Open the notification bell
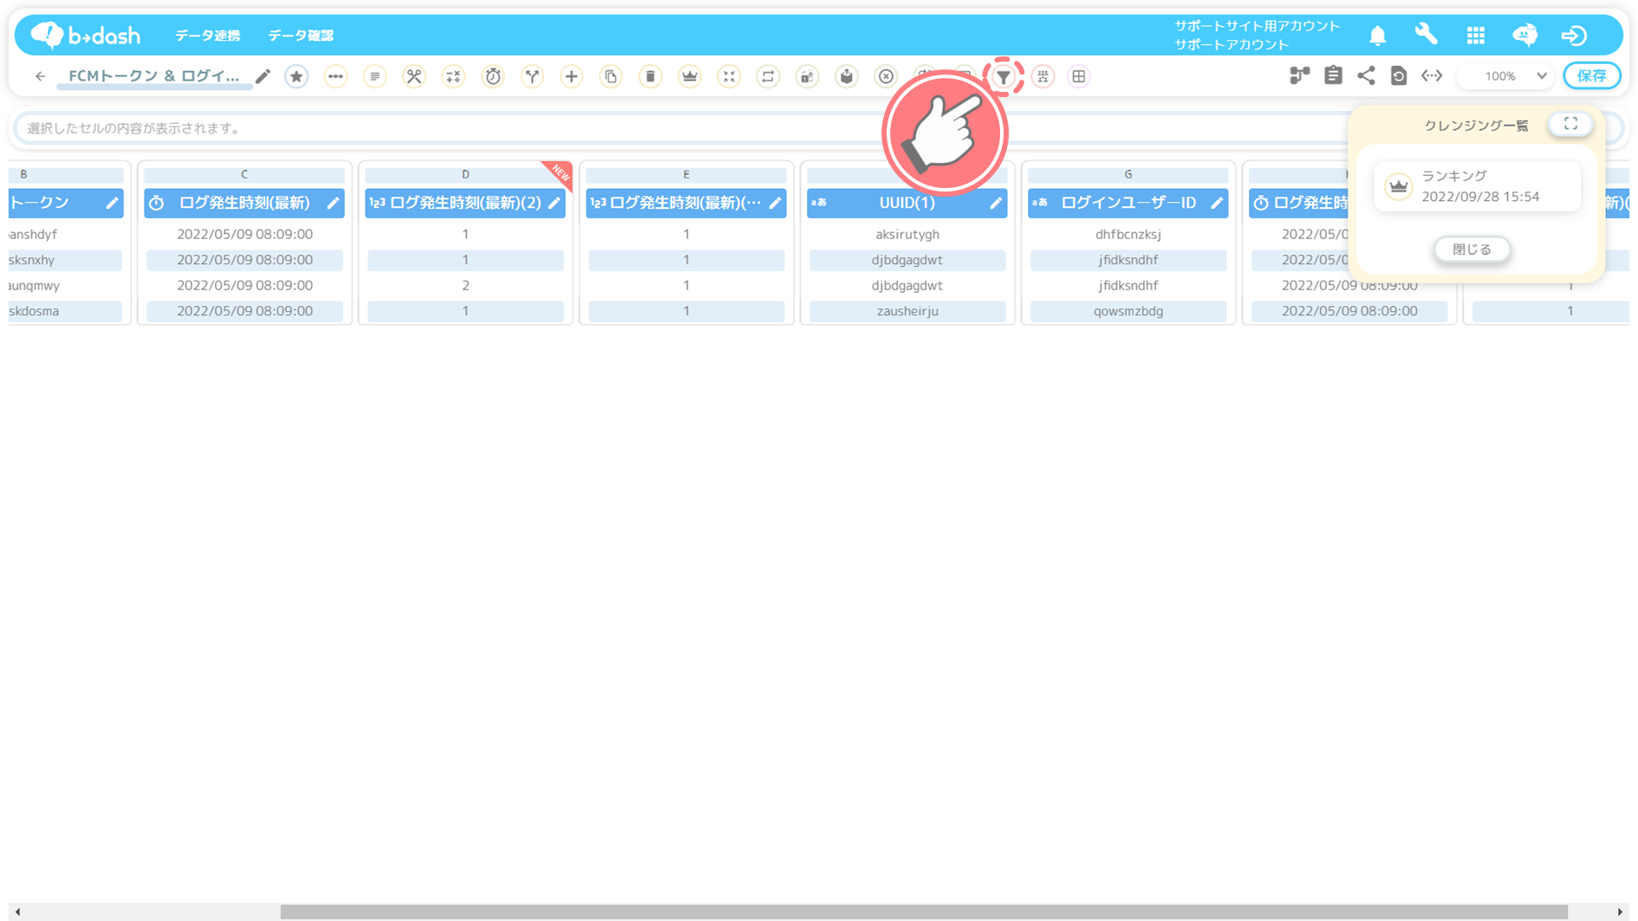The image size is (1638, 921). pos(1377,36)
